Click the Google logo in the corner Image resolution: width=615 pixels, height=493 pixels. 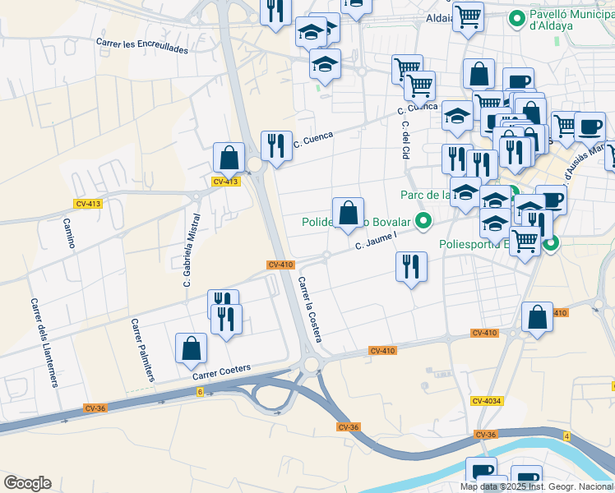[x=27, y=483]
